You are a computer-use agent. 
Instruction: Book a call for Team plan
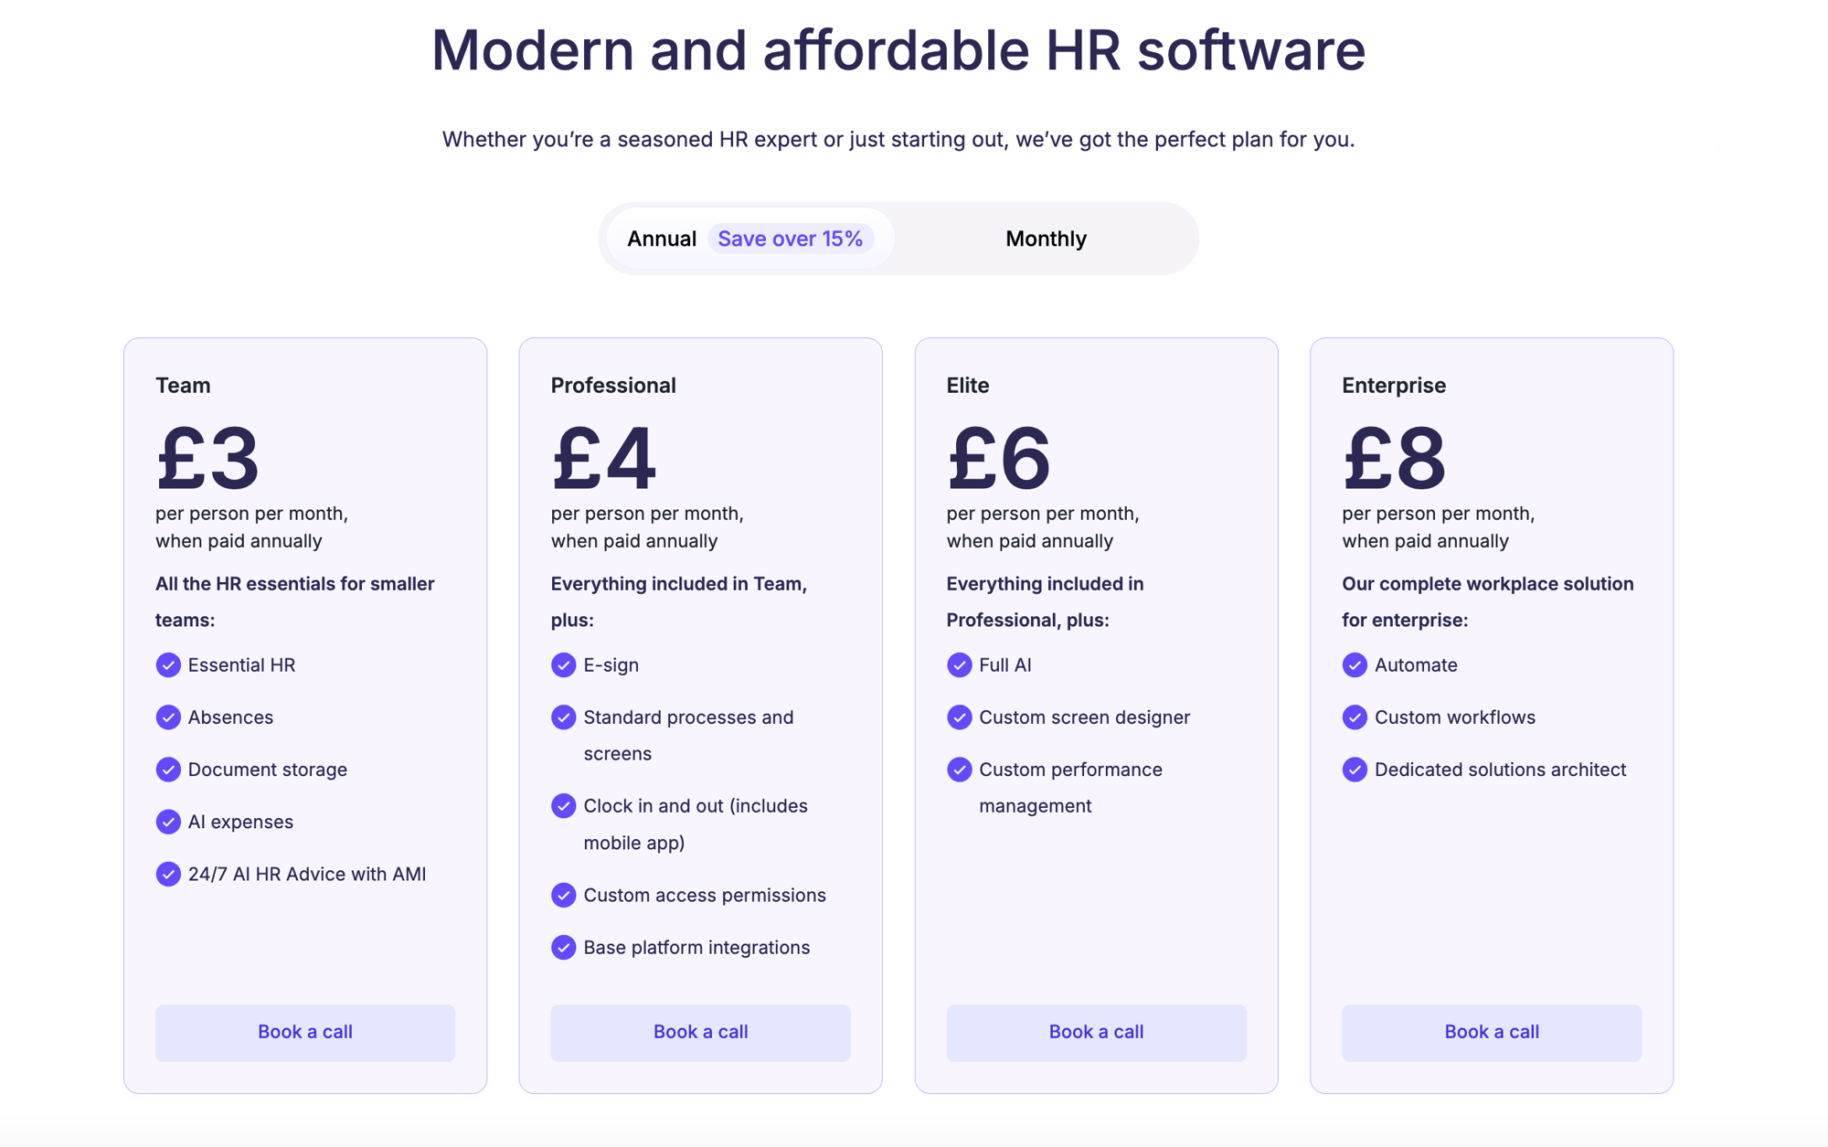click(x=305, y=1032)
